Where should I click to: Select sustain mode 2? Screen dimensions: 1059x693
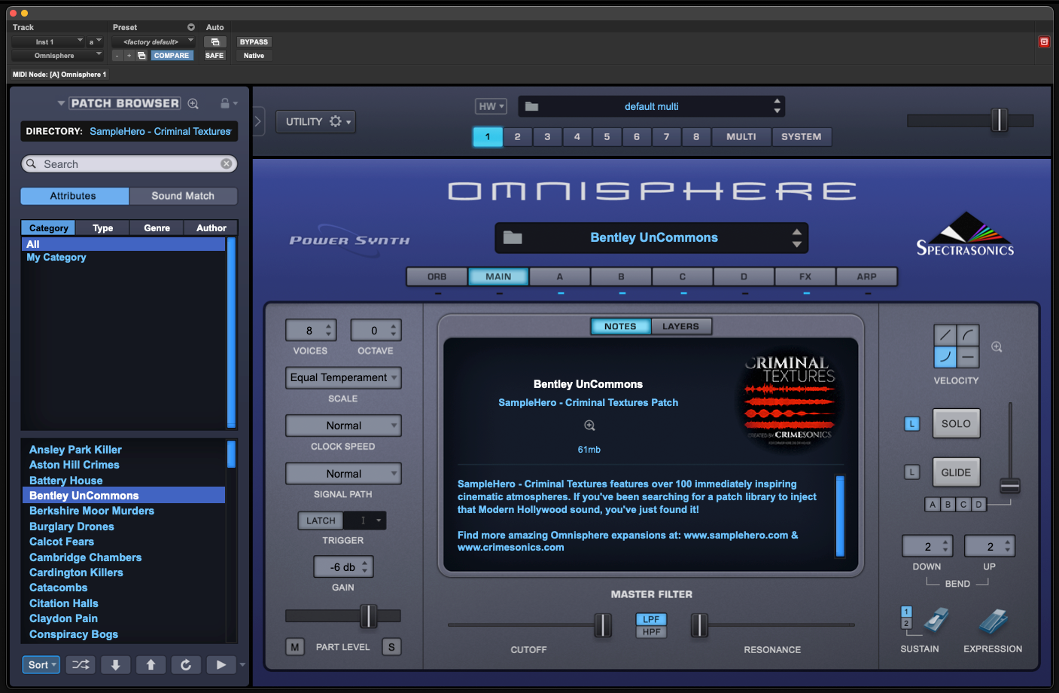[906, 624]
